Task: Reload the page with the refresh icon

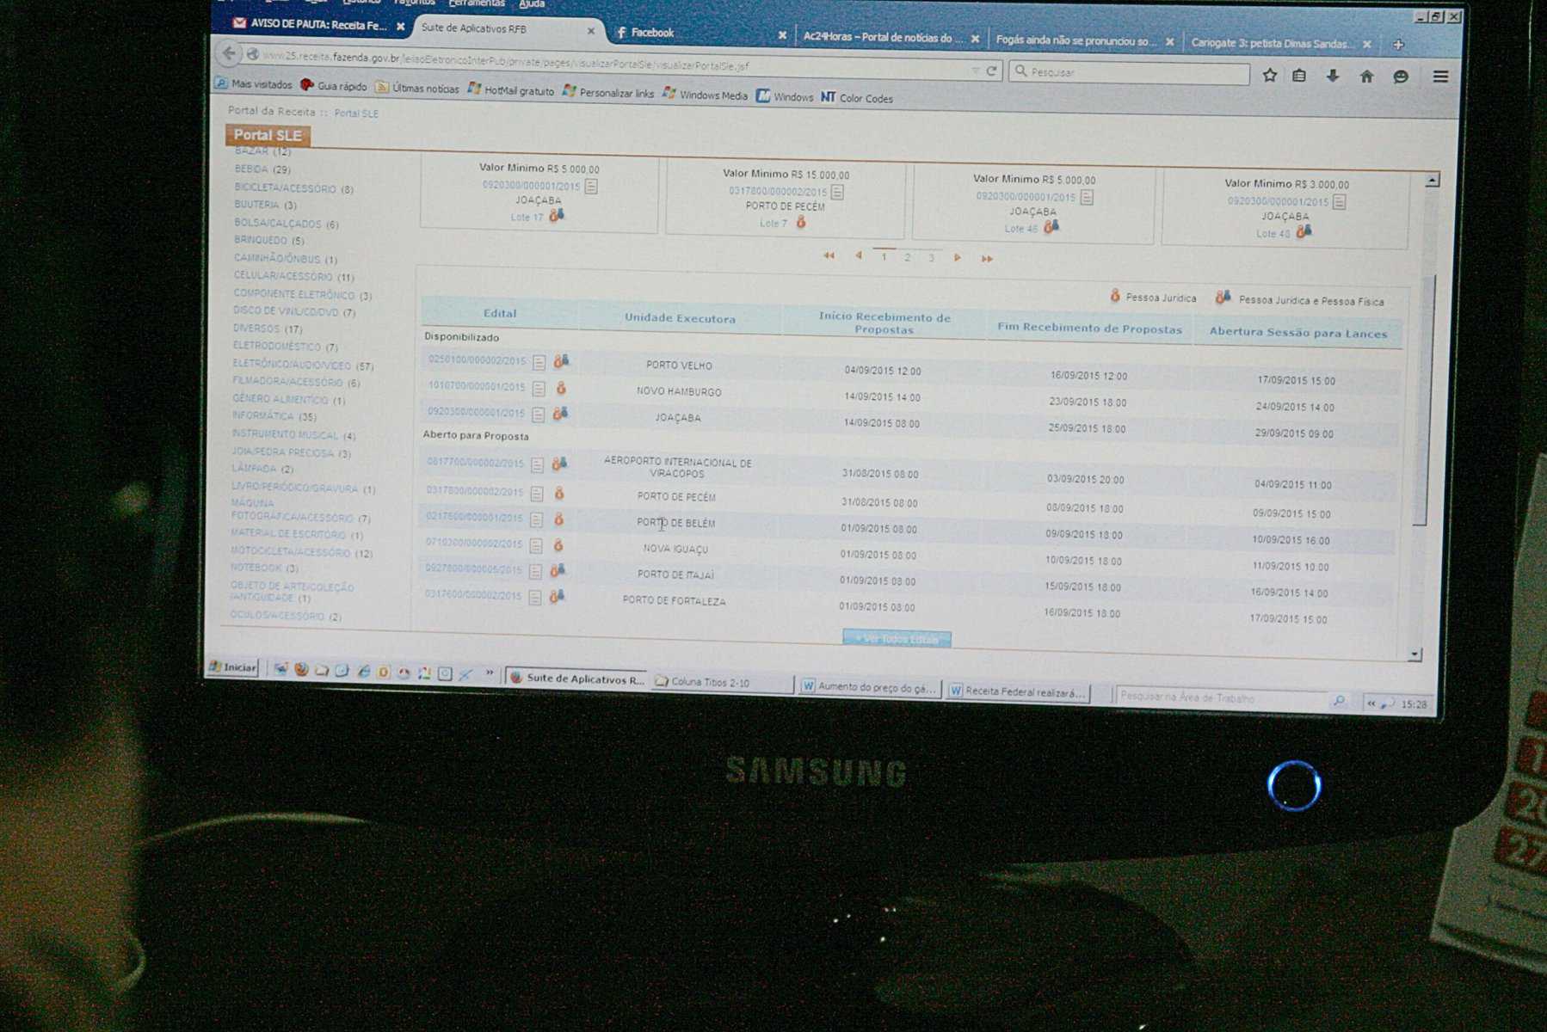Action: point(991,71)
